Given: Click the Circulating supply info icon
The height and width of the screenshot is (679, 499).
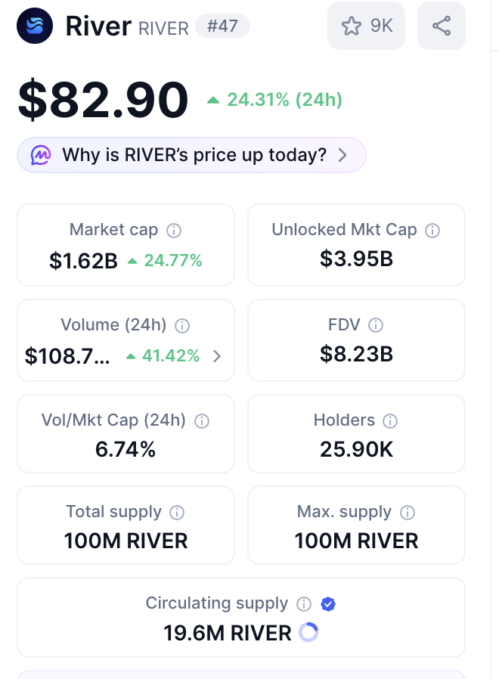Looking at the screenshot, I should pos(304,604).
